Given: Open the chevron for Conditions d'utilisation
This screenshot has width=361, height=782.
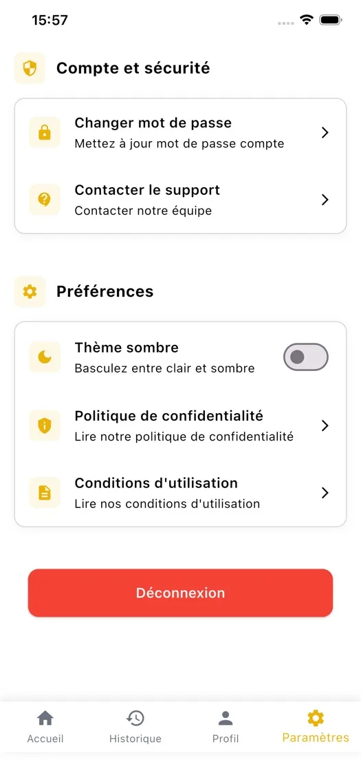Looking at the screenshot, I should click(x=325, y=493).
